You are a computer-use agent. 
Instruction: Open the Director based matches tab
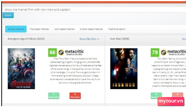pos(91,29)
